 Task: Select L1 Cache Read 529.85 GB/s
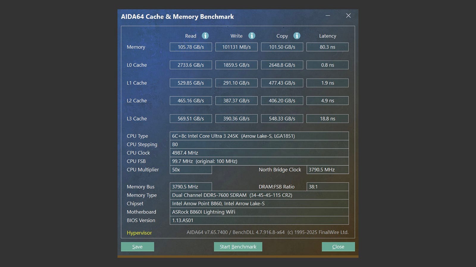coord(191,83)
